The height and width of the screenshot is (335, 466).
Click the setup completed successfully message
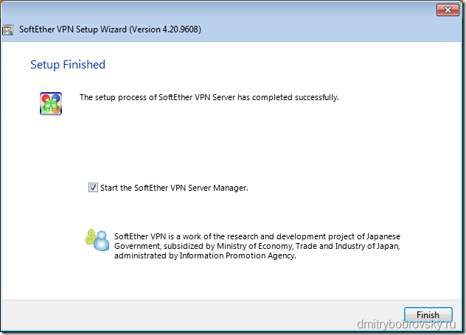pyautogui.click(x=209, y=97)
